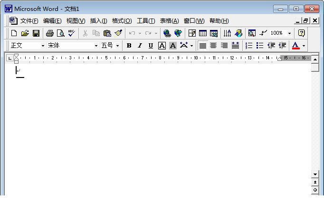The width and height of the screenshot is (324, 203).
Task: Open Tables and Borders toolbar
Action: (x=192, y=33)
